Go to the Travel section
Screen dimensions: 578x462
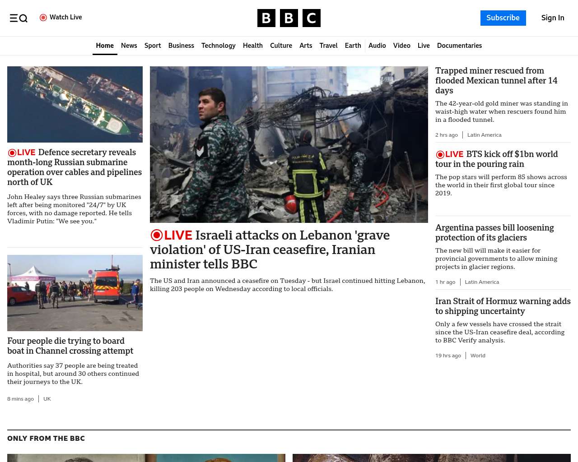pyautogui.click(x=328, y=46)
